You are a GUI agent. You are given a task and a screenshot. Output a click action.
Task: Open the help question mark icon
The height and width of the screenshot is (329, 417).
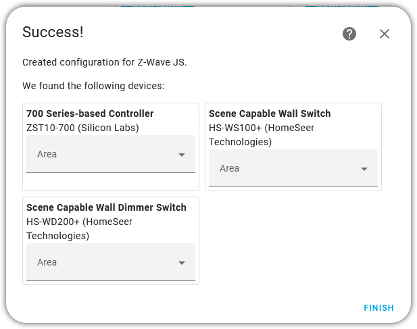(349, 34)
